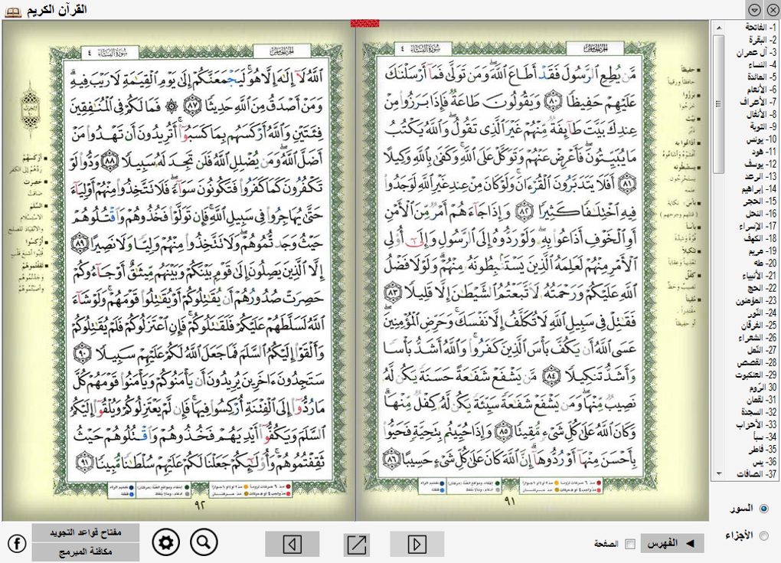Open settings with the gear icon

(166, 542)
